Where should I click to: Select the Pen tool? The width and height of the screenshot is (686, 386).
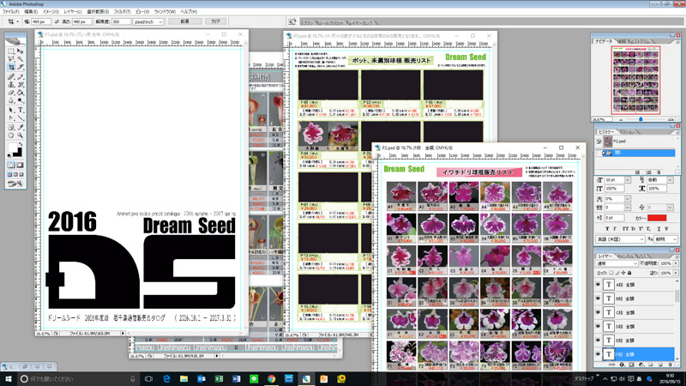11,118
